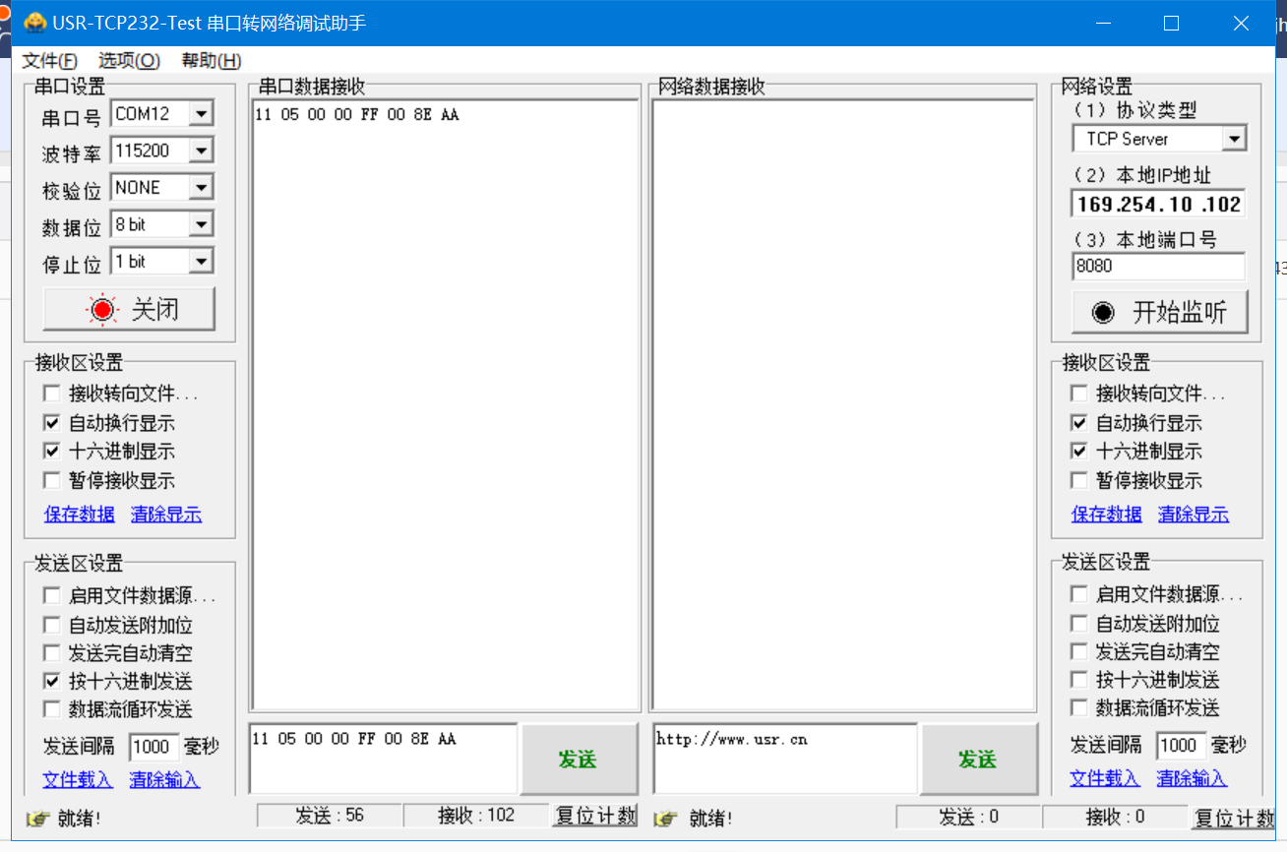Click the USR-TCP232-Test app icon in title bar
Screen dimensions: 1287x852
click(x=35, y=23)
